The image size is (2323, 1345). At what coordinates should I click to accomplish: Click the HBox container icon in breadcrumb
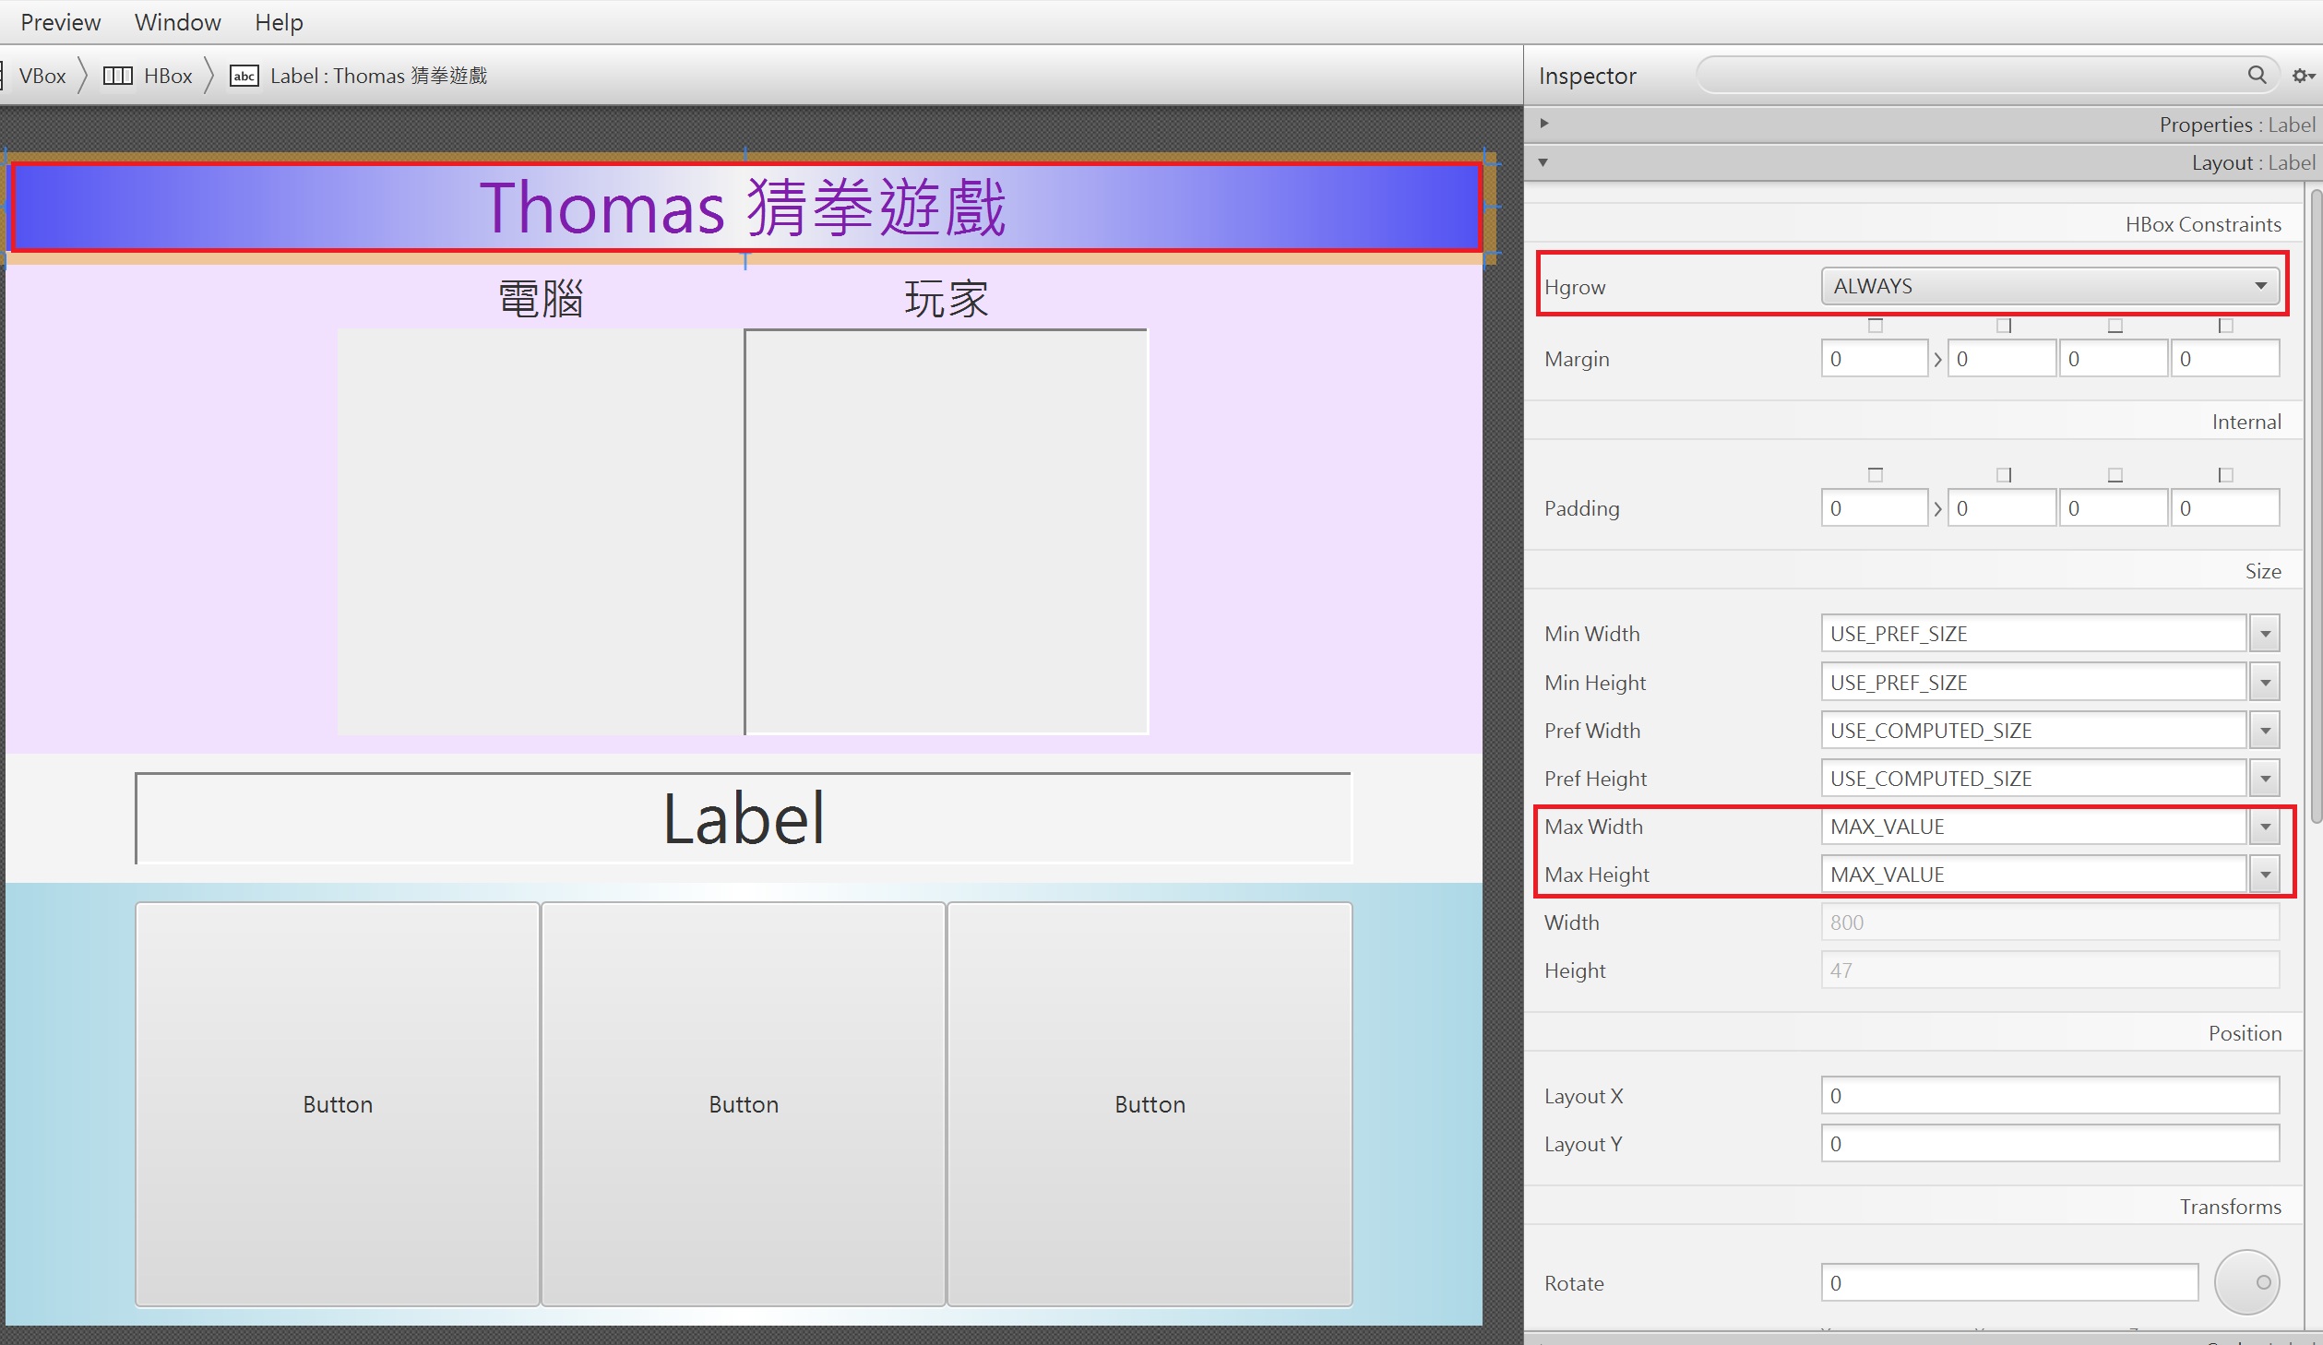[117, 76]
